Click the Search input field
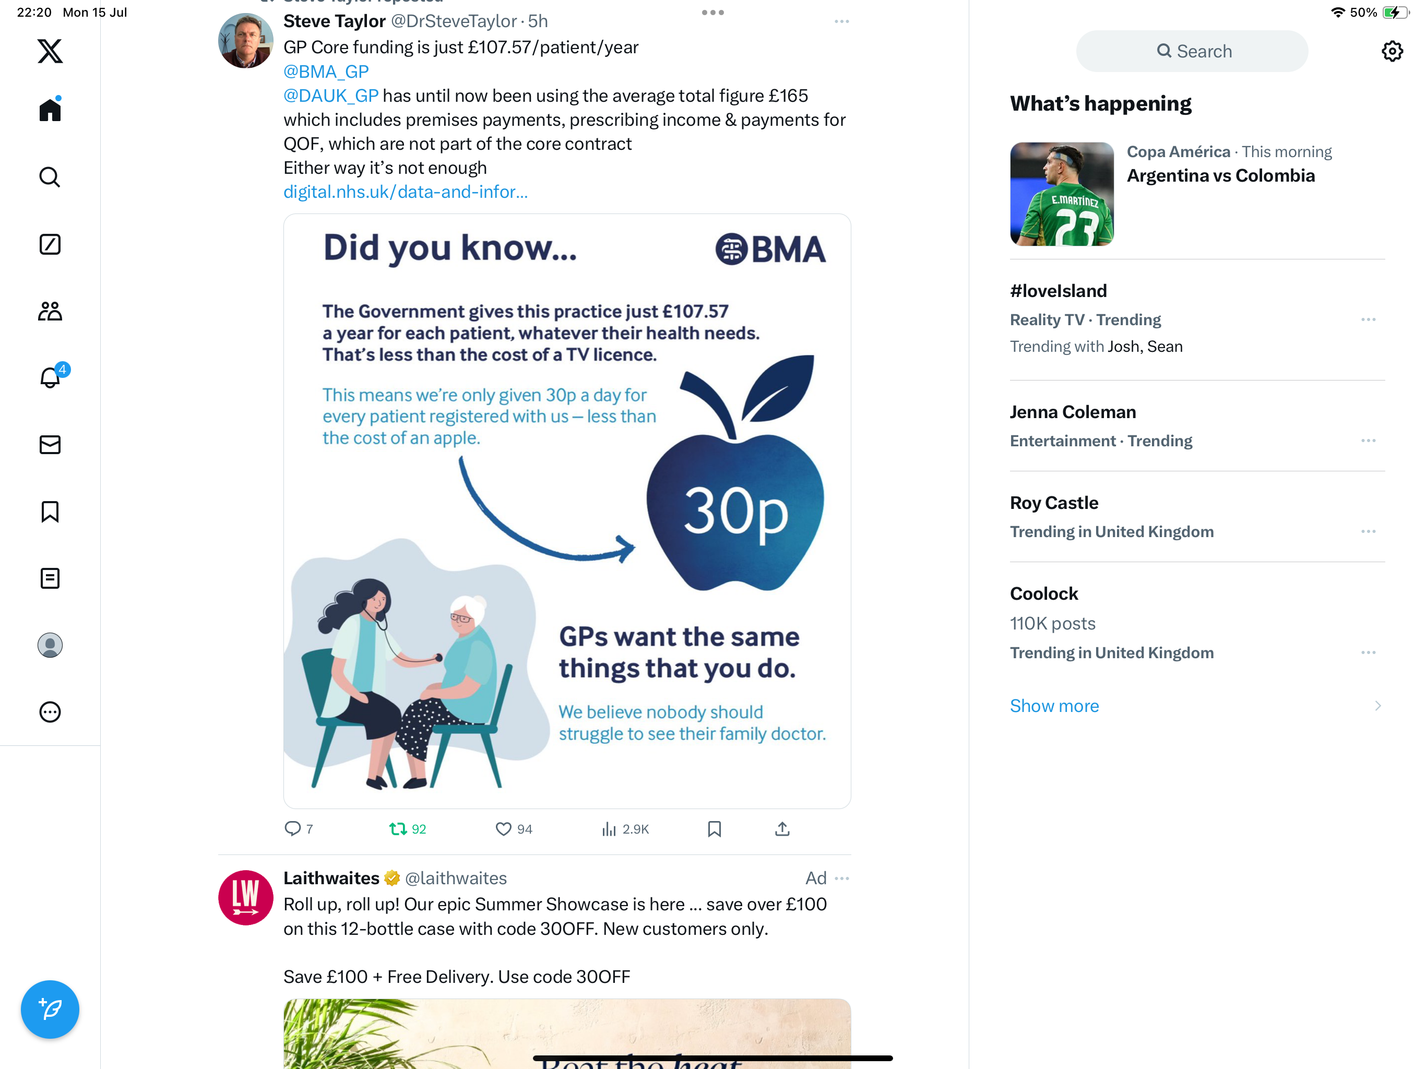Image resolution: width=1426 pixels, height=1069 pixels. 1192,52
